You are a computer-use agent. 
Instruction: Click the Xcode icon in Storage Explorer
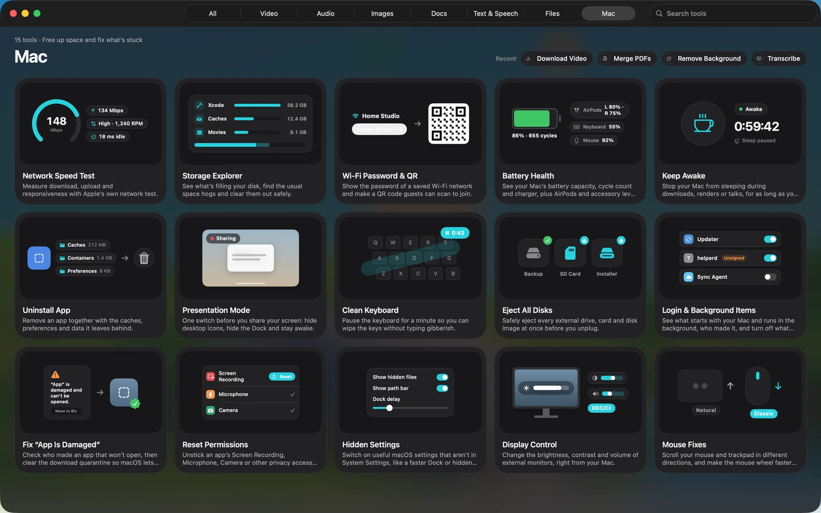tap(199, 105)
